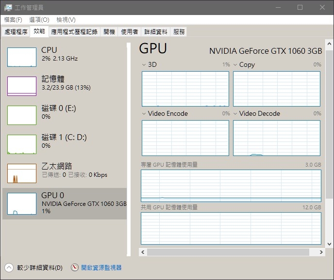
Task: Switch to the 詳細資料 tab
Action: tap(156, 32)
